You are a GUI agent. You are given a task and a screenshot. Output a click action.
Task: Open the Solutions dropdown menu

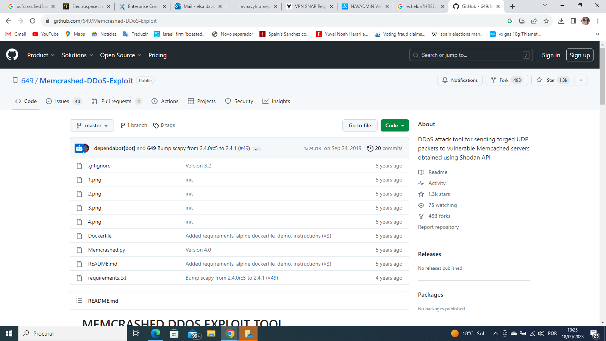coord(77,55)
